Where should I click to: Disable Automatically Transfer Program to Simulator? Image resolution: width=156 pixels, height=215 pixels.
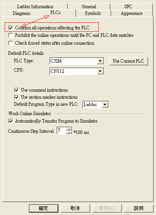pyautogui.click(x=11, y=121)
